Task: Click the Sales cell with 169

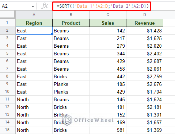Action: (x=108, y=122)
